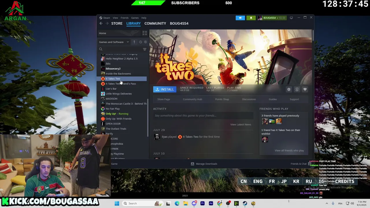Click the ilyas avatar in activity feed
The width and height of the screenshot is (370, 208).
click(157, 137)
